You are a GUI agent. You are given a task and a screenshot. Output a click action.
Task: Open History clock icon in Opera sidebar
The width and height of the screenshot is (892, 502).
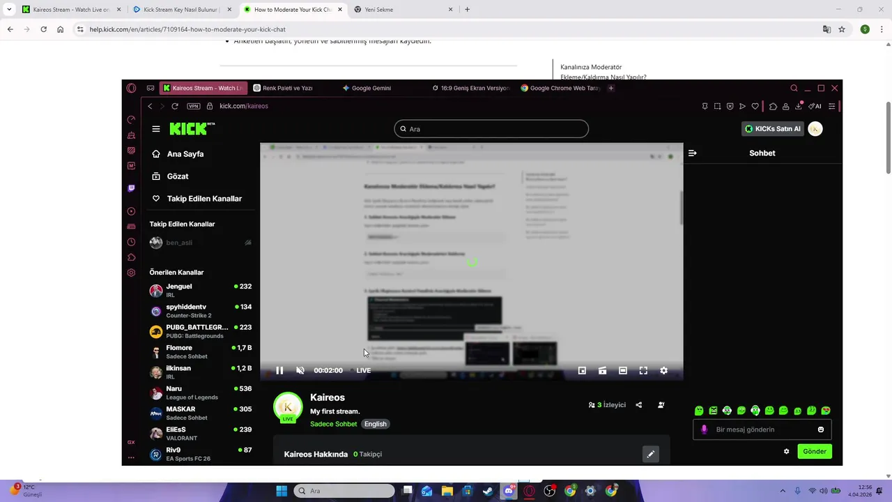[131, 242]
